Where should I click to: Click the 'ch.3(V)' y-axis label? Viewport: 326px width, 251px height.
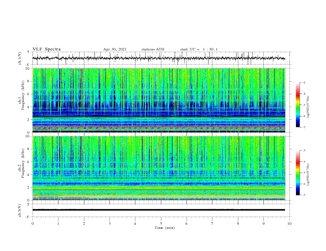pyautogui.click(x=20, y=210)
